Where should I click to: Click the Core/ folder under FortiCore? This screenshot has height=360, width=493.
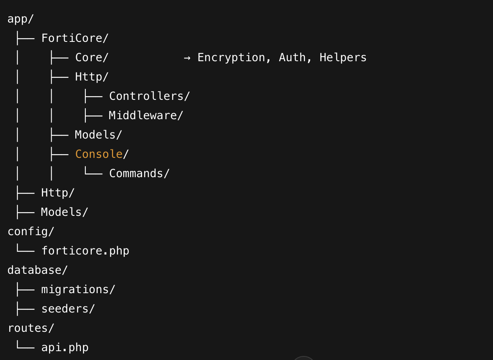[x=91, y=58]
